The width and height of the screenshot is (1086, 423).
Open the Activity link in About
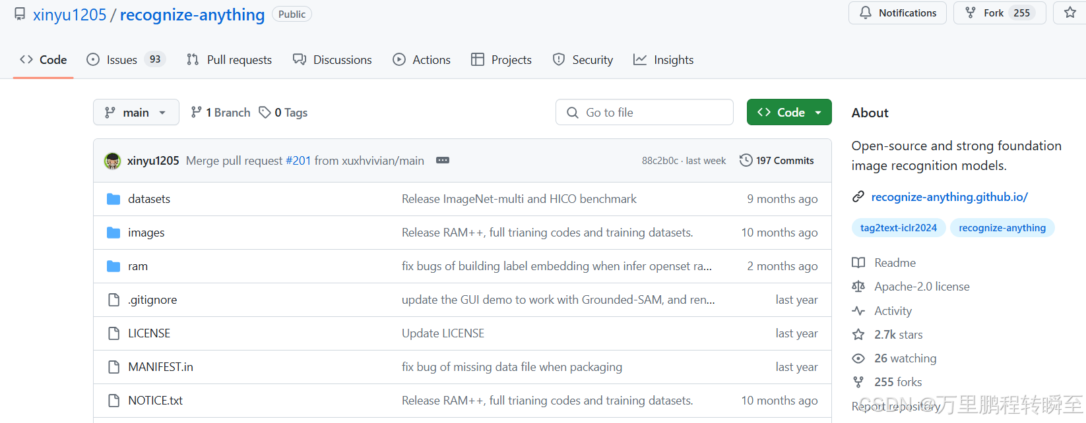pos(882,311)
